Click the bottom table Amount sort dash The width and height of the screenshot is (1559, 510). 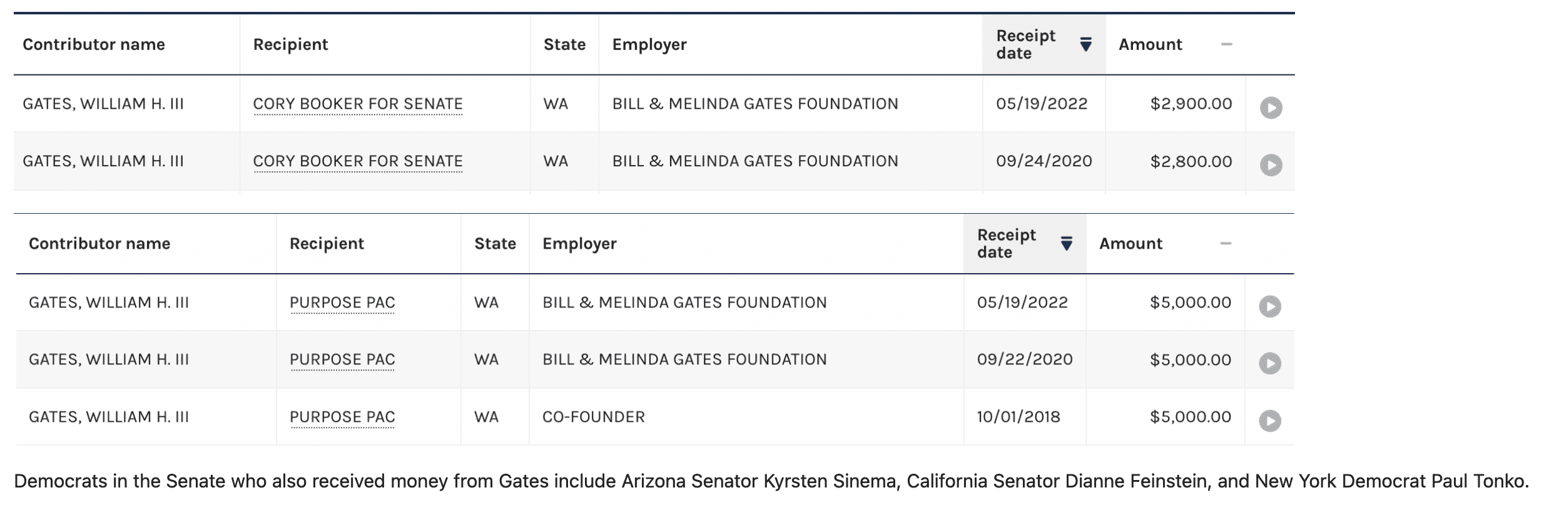pyautogui.click(x=1226, y=243)
